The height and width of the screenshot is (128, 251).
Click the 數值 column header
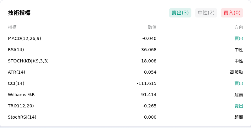pos(152,27)
